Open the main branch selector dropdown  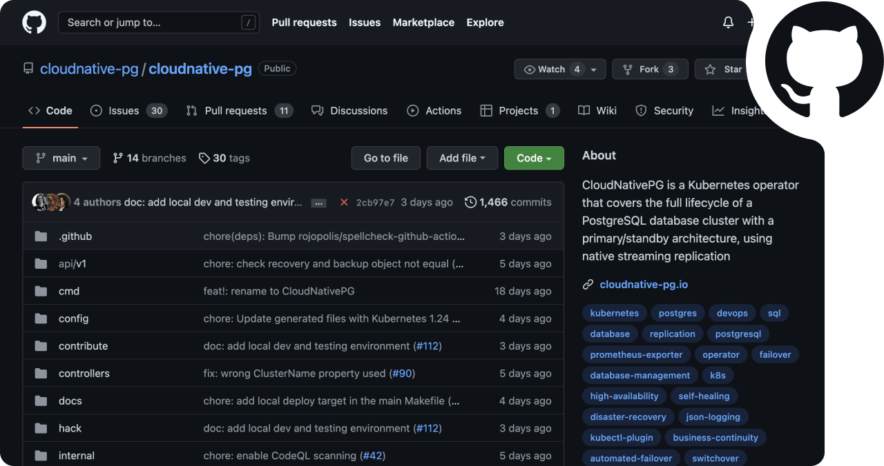point(61,158)
